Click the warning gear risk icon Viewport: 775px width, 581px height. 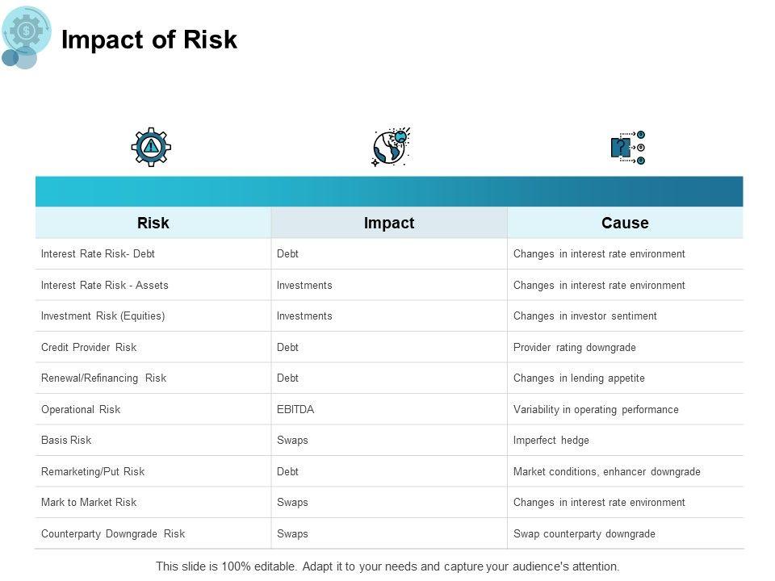(151, 147)
